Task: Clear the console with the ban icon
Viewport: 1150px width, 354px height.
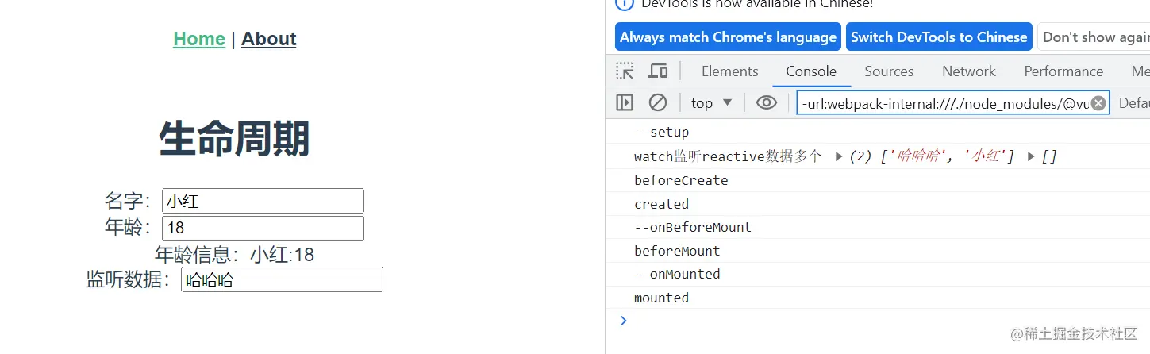Action: click(658, 102)
